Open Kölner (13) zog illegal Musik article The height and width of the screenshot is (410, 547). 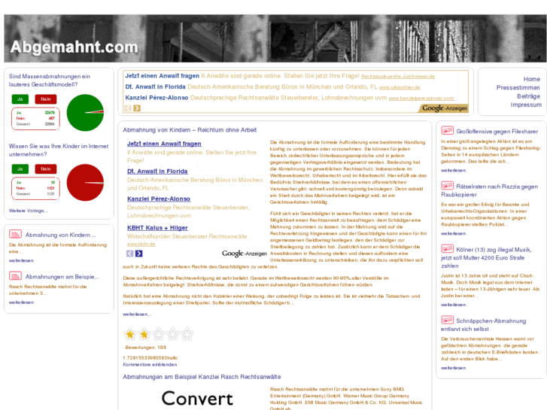(x=486, y=258)
